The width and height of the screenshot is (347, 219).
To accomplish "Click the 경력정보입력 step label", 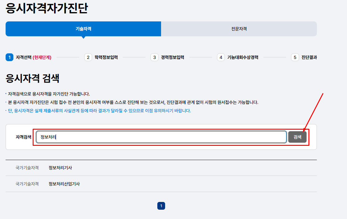I will coord(171,57).
